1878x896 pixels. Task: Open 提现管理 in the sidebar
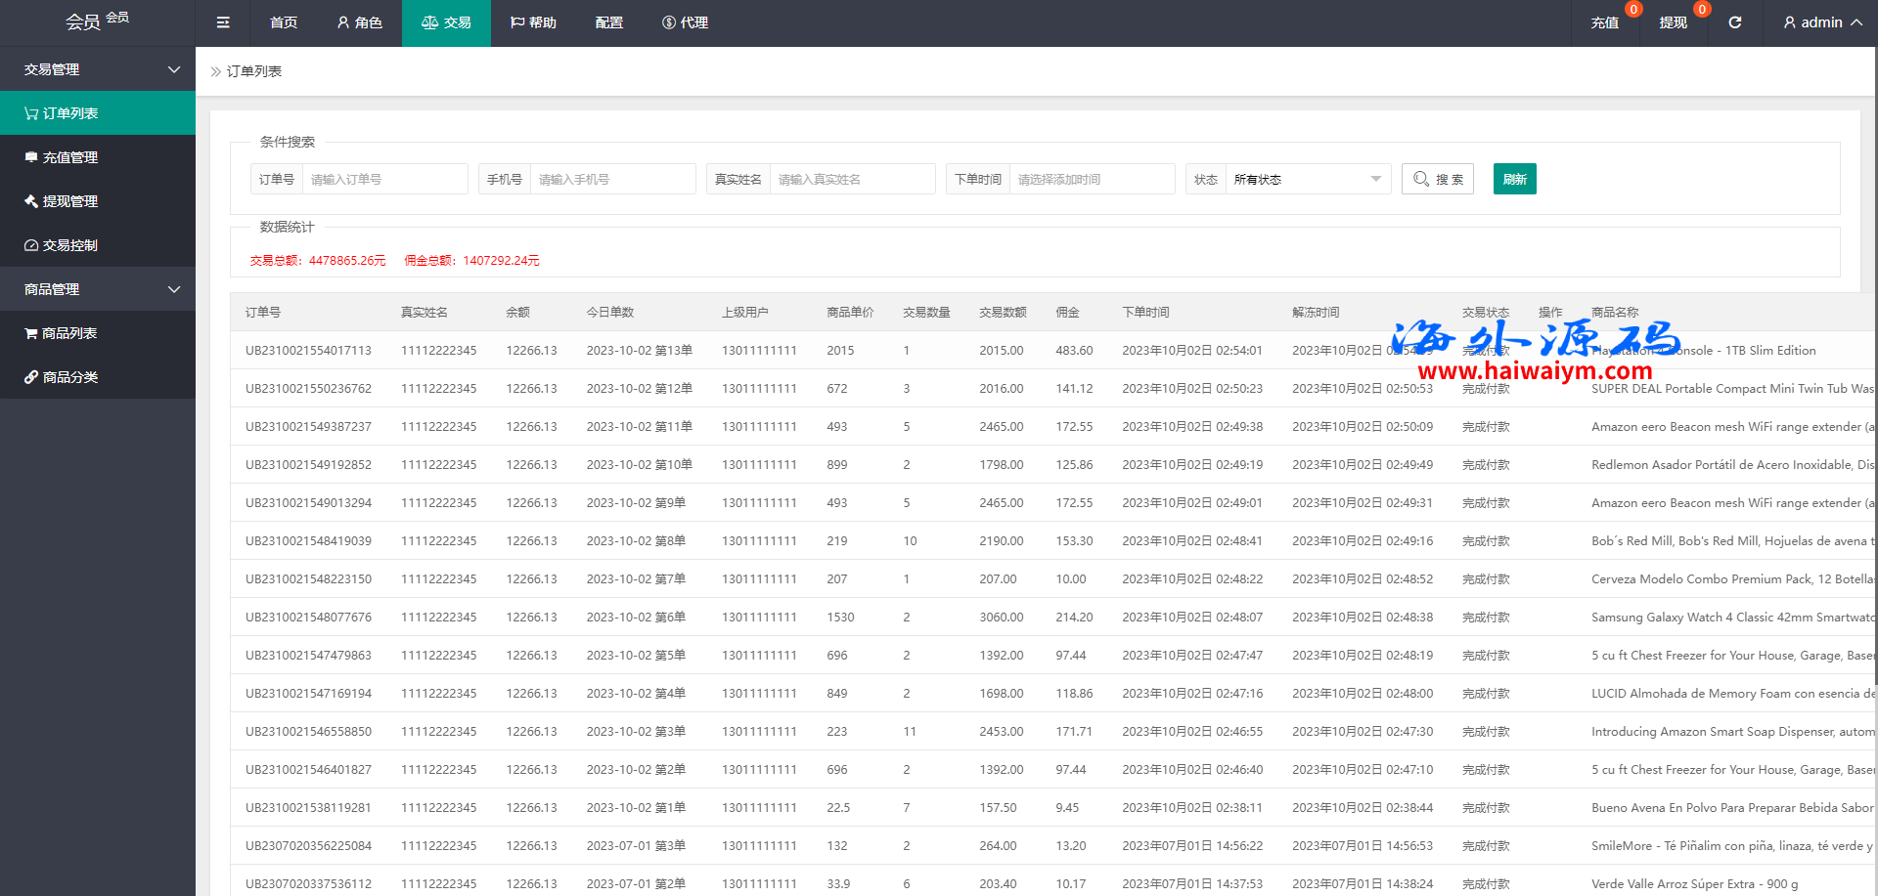(69, 201)
